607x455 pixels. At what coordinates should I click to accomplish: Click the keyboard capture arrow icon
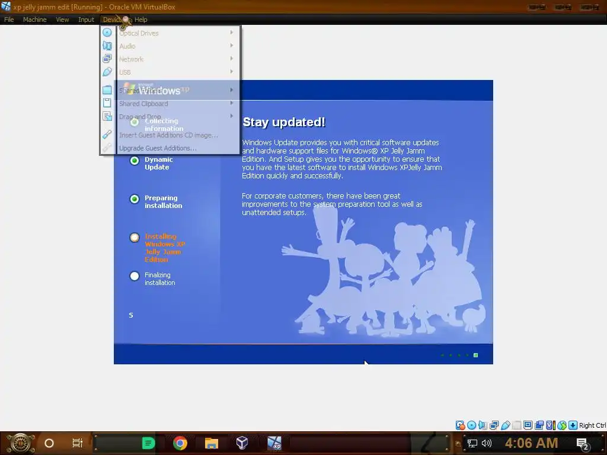(x=573, y=425)
